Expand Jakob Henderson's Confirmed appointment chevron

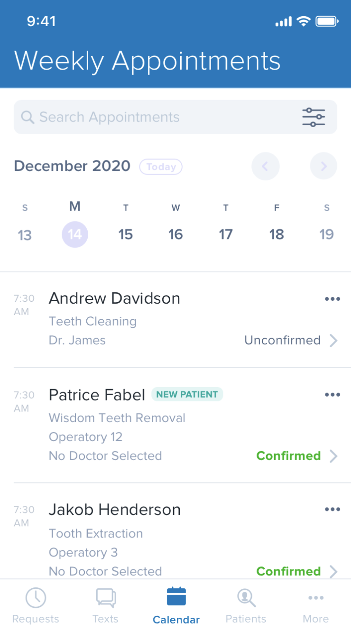333,571
